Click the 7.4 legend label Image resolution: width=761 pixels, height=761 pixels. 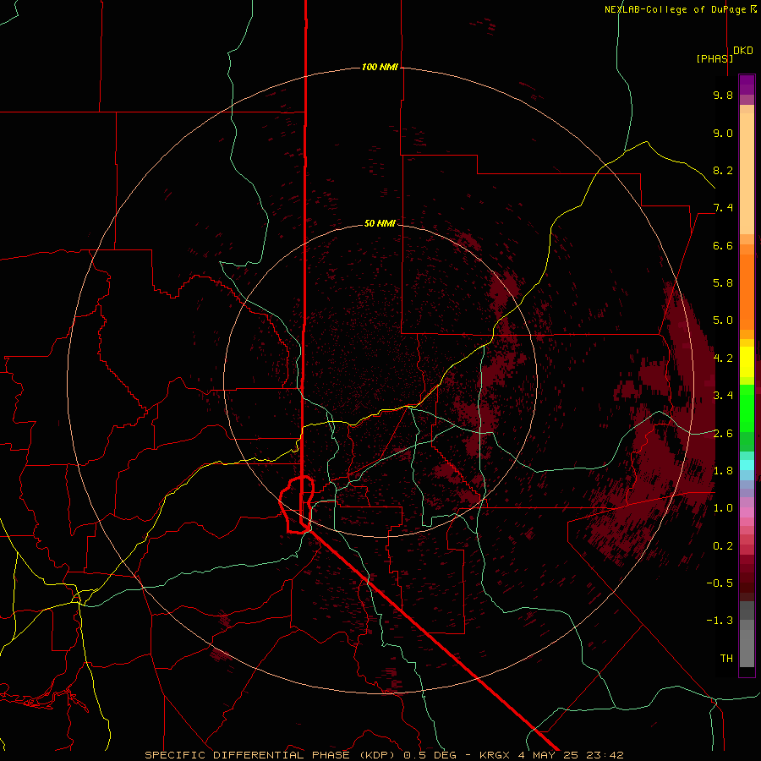pos(723,208)
